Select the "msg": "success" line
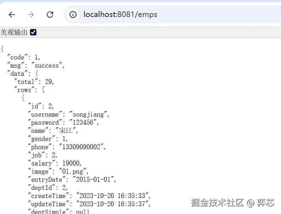This screenshot has width=281, height=214. (35, 66)
